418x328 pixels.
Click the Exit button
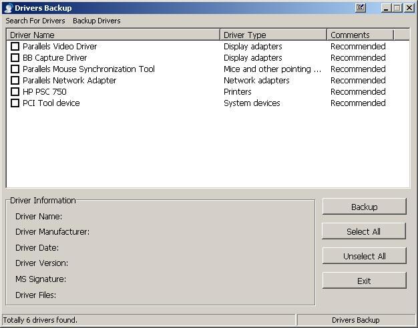[x=364, y=281]
